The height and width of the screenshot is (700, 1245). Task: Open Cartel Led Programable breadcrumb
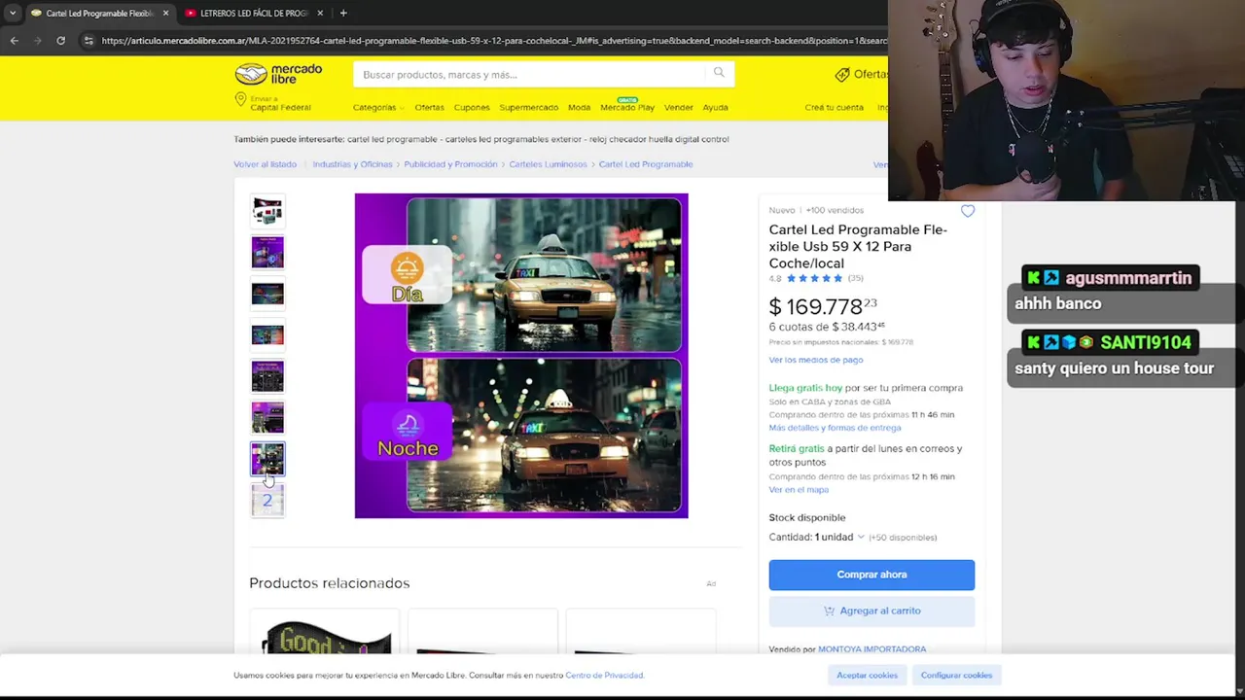(646, 164)
